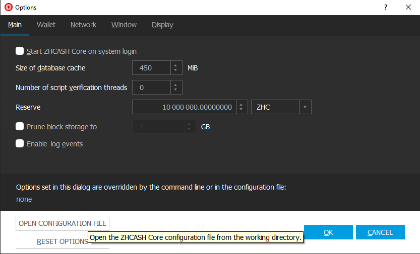
Task: Toggle Prune block storage checkbox
Action: pyautogui.click(x=20, y=126)
